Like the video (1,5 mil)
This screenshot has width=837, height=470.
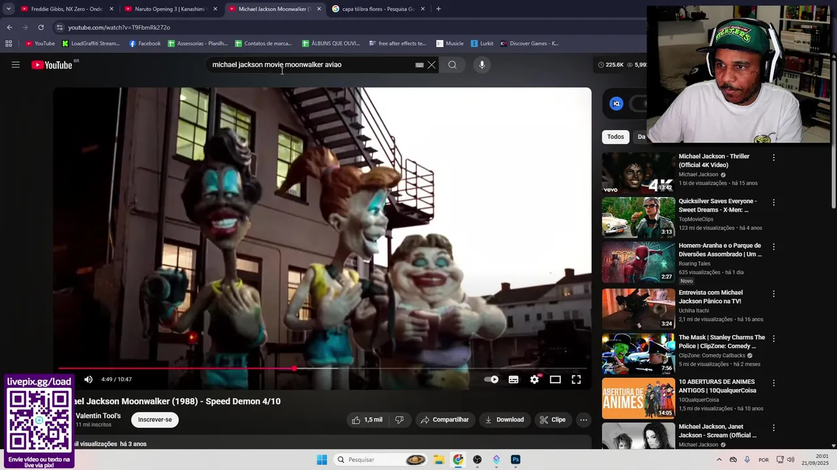[x=367, y=420]
